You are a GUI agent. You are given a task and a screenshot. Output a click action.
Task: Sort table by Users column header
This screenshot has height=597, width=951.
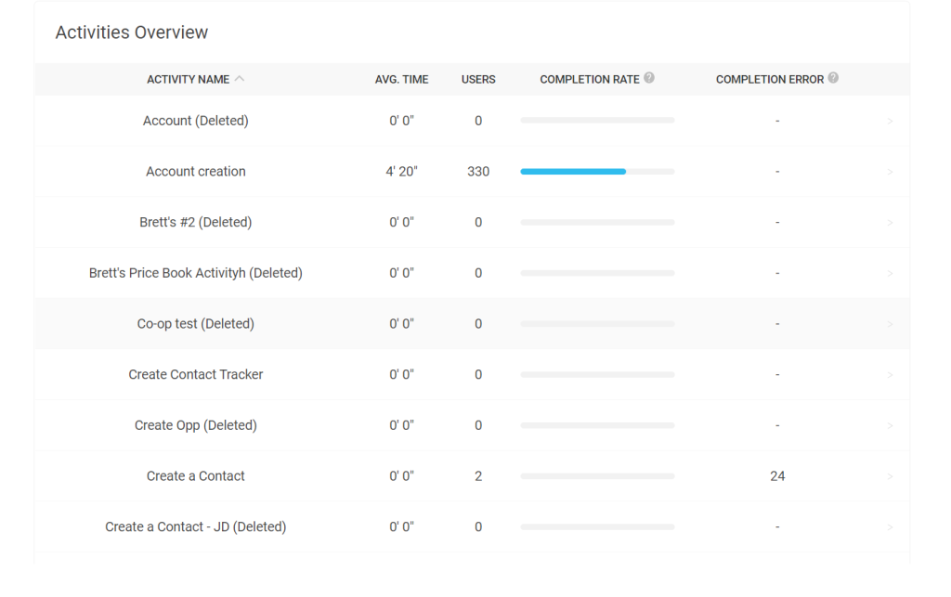tap(478, 80)
